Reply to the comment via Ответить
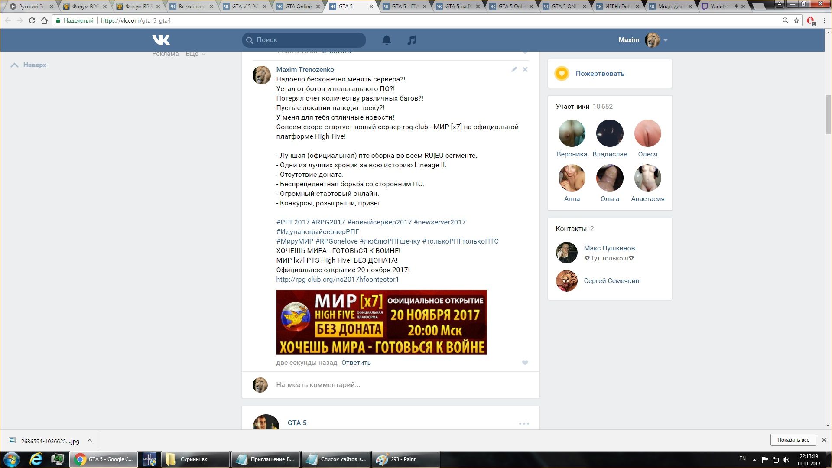The height and width of the screenshot is (468, 832). 356,363
